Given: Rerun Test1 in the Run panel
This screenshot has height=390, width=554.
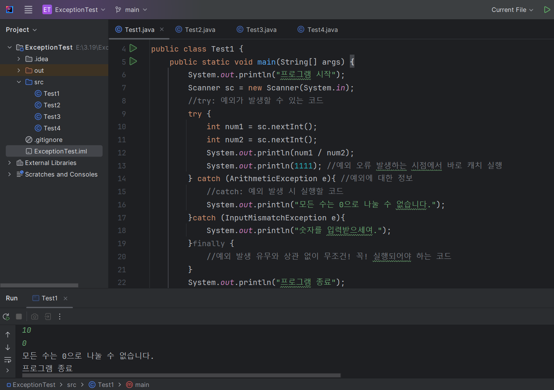Looking at the screenshot, I should pyautogui.click(x=6, y=317).
